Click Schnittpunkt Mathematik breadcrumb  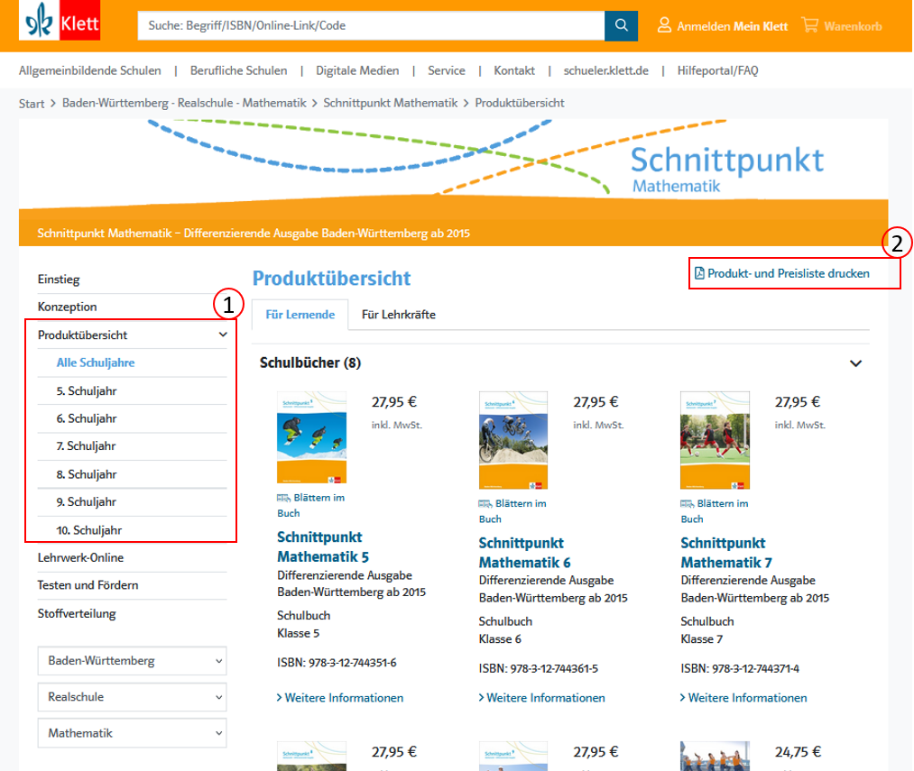(391, 103)
